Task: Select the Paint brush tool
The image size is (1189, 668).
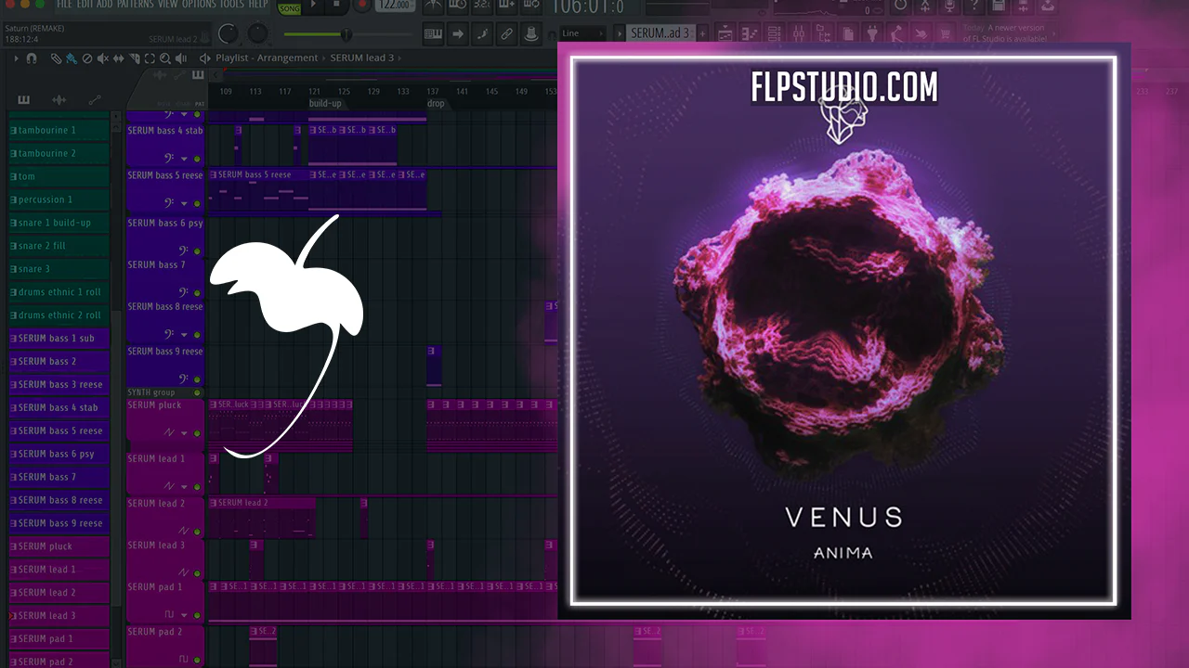Action: coord(71,58)
